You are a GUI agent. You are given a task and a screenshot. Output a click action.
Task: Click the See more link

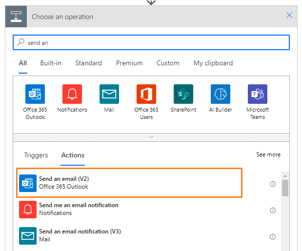[x=268, y=154]
